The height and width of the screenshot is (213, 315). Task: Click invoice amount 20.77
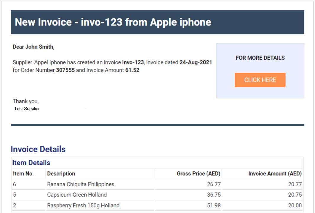point(295,184)
